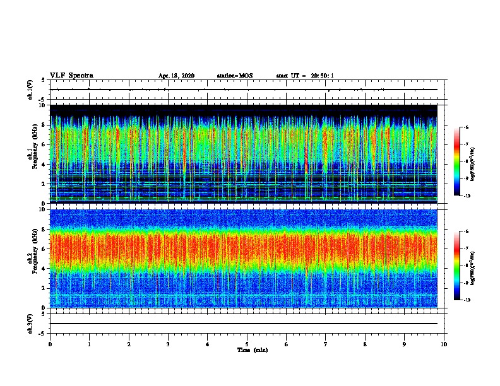Click time axis tick label "1"

tap(89, 344)
